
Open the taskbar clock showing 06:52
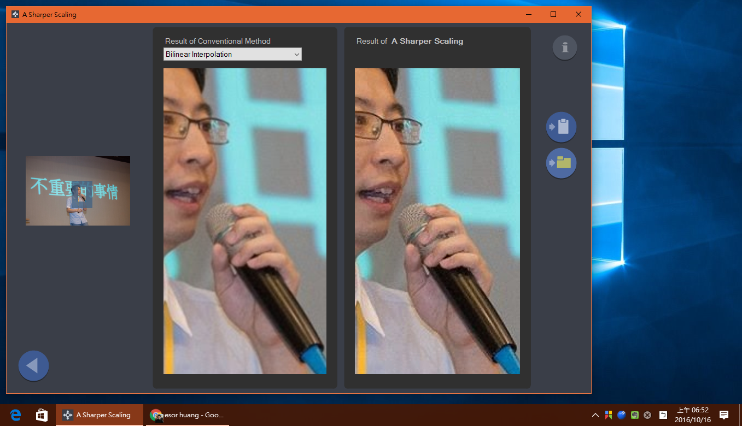coord(692,415)
